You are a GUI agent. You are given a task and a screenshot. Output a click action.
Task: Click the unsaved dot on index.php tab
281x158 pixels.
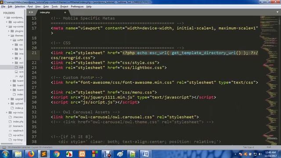click(65, 12)
